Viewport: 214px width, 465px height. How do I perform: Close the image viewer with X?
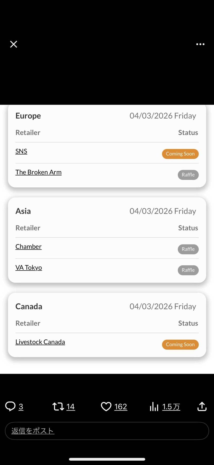[14, 44]
